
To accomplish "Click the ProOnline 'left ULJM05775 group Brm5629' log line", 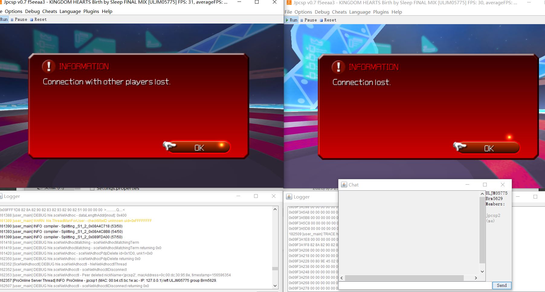I will point(108,281).
